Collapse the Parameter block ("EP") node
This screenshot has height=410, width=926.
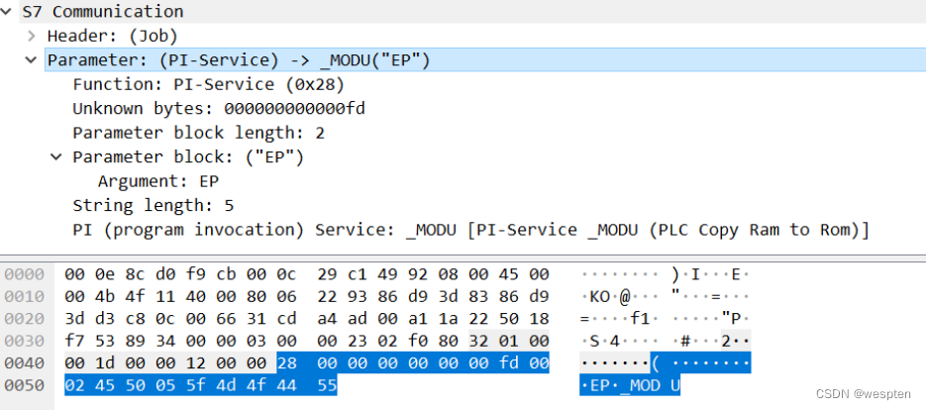click(55, 157)
